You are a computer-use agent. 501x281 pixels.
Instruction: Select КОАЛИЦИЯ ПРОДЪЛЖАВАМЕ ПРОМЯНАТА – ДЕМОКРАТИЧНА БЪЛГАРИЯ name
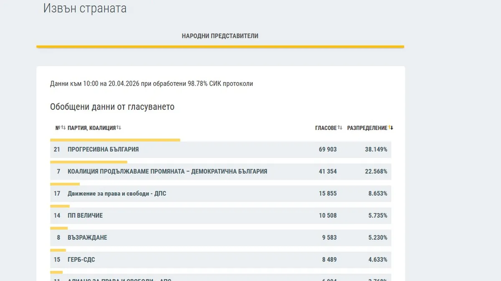pos(167,172)
